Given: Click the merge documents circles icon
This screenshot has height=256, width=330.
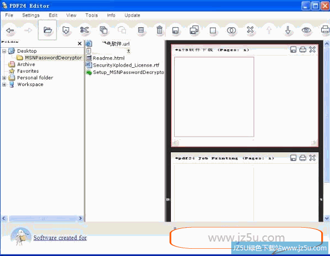Looking at the screenshot, I should 231,31.
